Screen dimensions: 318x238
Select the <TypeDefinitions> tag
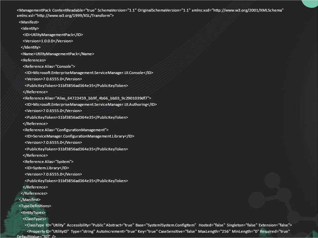[35, 206]
